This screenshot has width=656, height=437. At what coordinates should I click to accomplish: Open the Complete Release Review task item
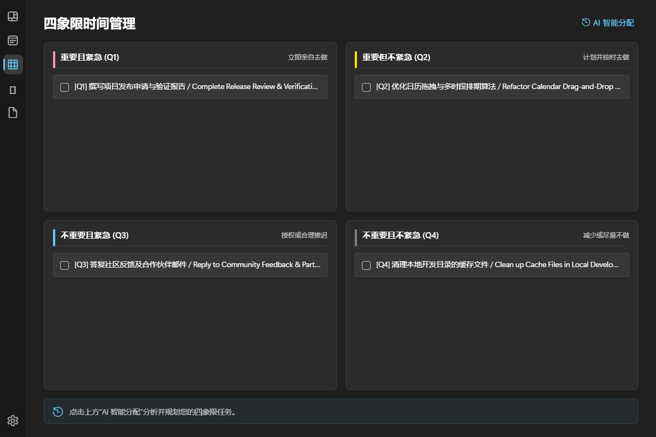pyautogui.click(x=190, y=87)
